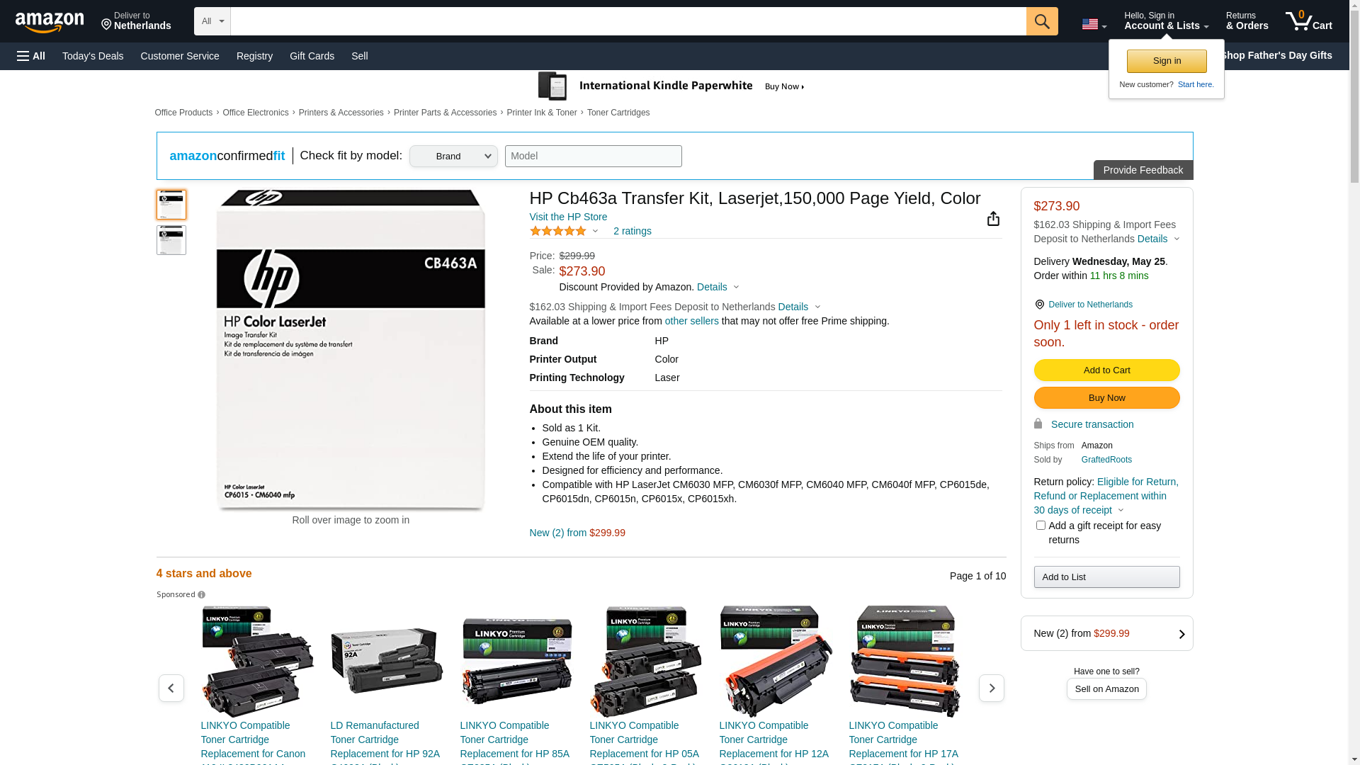Open the shopping cart icon
Screen dimensions: 1360x765
[1308, 21]
